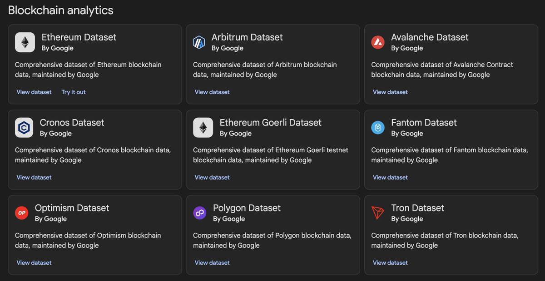The width and height of the screenshot is (545, 281).
Task: Open View dataset link for Tron Dataset
Action: click(390, 262)
